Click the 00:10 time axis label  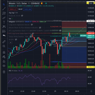[66, 91]
